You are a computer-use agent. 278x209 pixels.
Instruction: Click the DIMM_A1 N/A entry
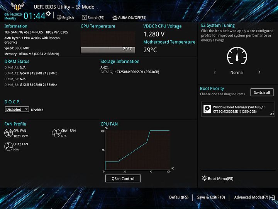click(x=15, y=67)
